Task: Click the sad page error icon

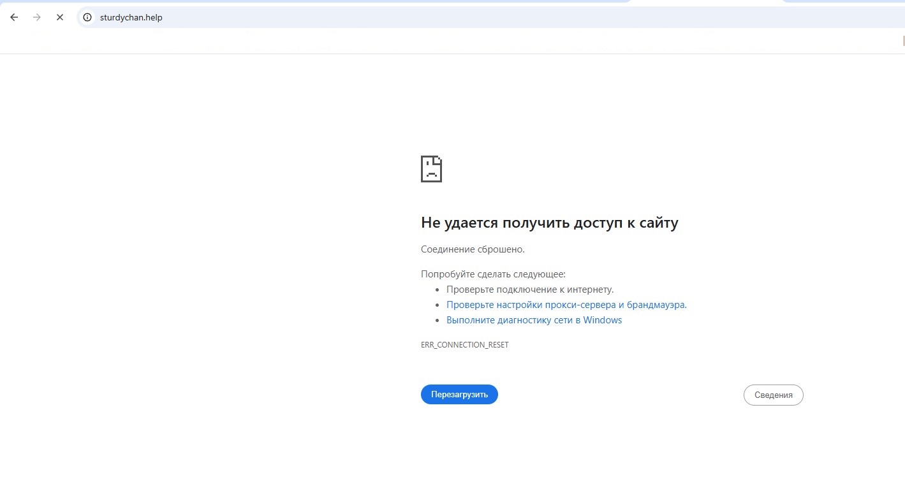Action: [x=431, y=169]
